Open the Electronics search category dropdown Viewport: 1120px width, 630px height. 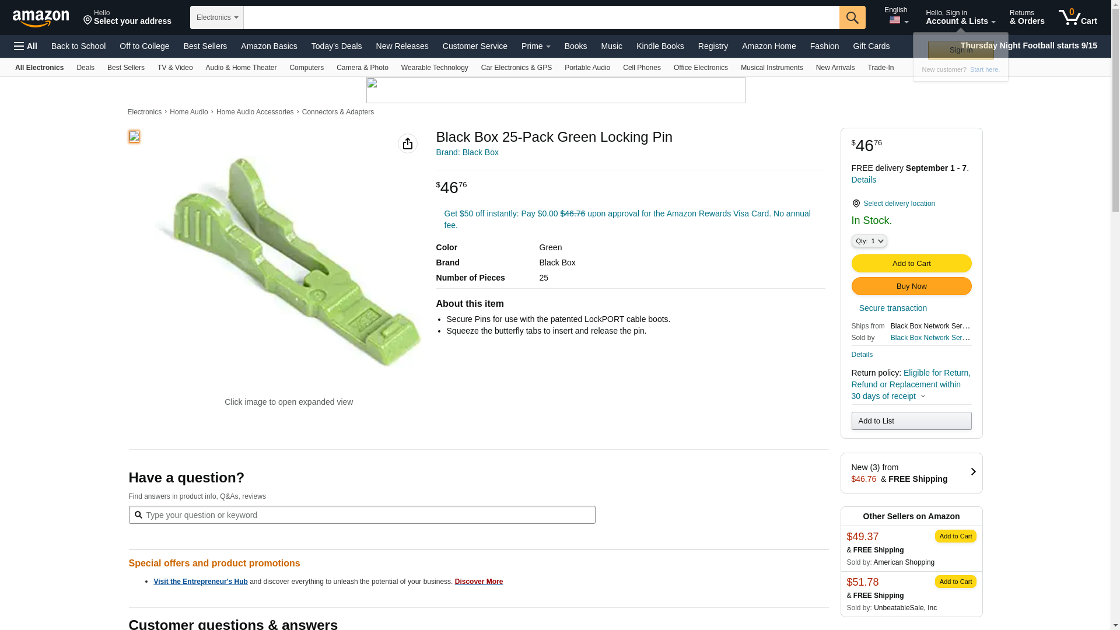click(216, 17)
